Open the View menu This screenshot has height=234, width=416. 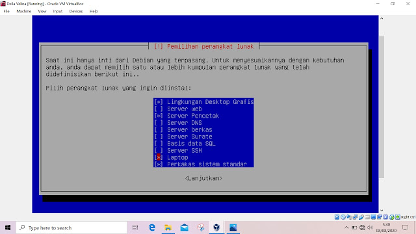pos(42,11)
